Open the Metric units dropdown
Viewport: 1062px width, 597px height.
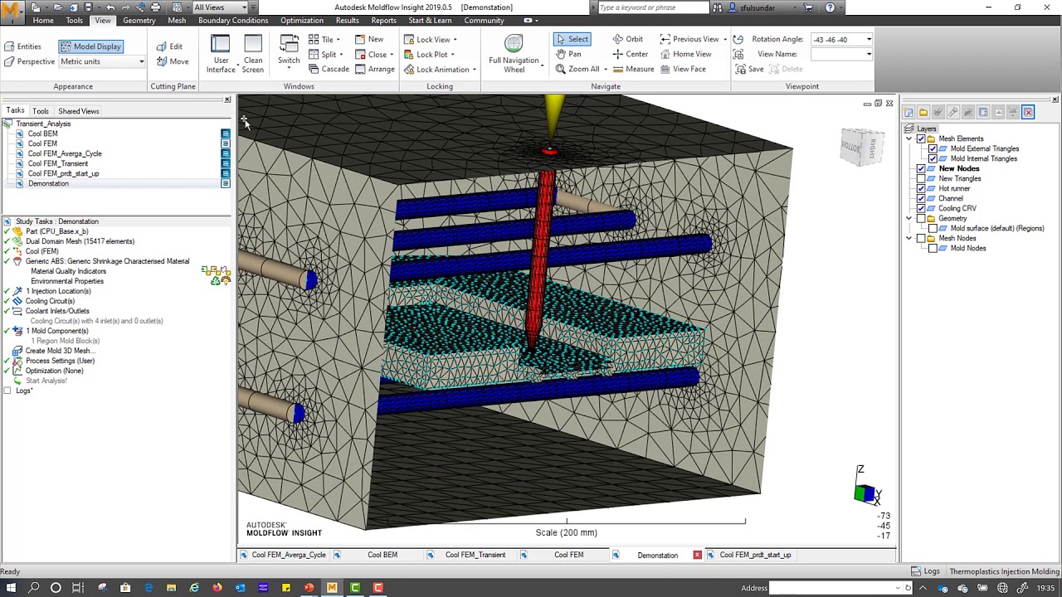141,61
